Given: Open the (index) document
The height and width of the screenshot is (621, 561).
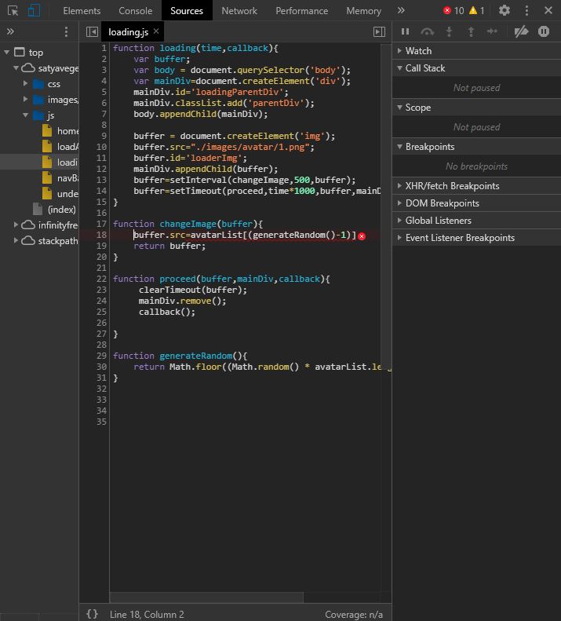Looking at the screenshot, I should pyautogui.click(x=56, y=209).
